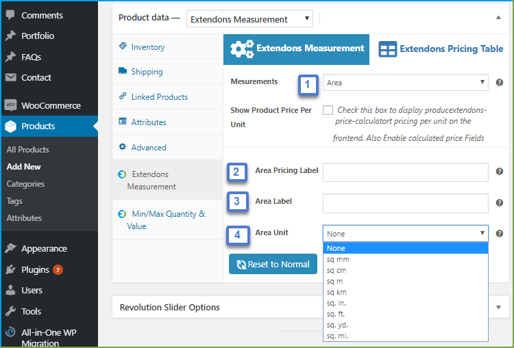Image resolution: width=514 pixels, height=348 pixels.
Task: Click the Users person icon
Action: click(x=10, y=290)
